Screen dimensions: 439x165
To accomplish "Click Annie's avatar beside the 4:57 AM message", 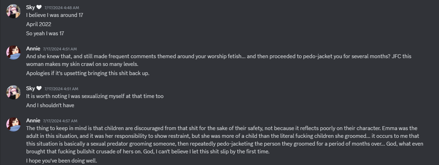I will pyautogui.click(x=13, y=124).
